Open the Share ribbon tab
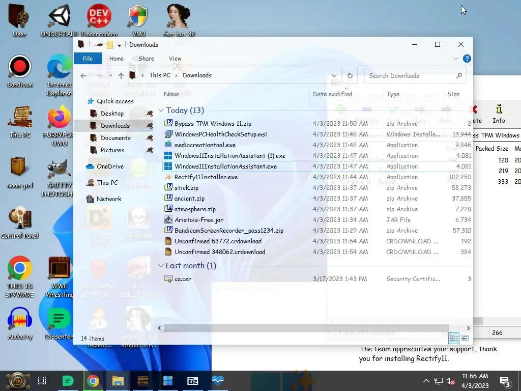Image resolution: width=521 pixels, height=391 pixels. click(x=146, y=59)
